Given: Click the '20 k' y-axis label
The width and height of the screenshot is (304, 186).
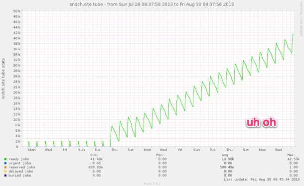Looking at the screenshot, I should pos(17,93).
